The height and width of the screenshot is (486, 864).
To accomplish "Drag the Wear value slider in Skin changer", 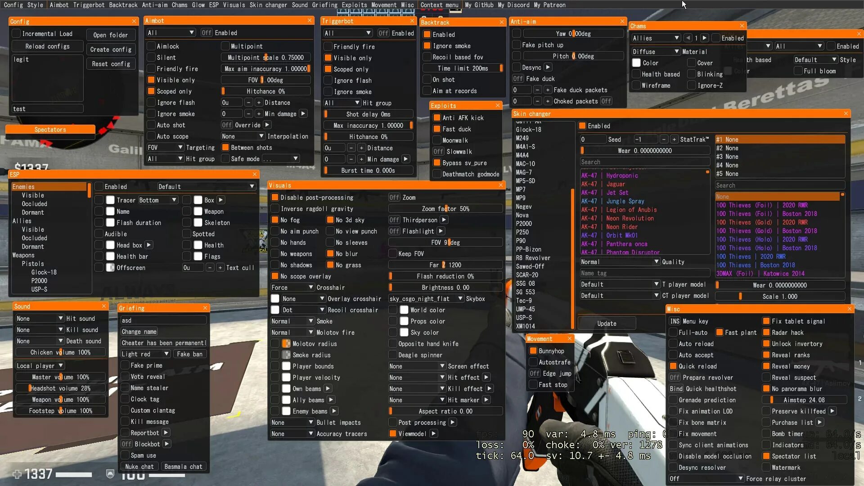I will click(x=584, y=151).
